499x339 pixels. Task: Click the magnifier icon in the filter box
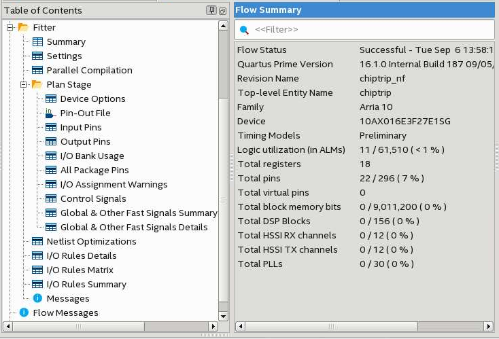click(x=245, y=30)
